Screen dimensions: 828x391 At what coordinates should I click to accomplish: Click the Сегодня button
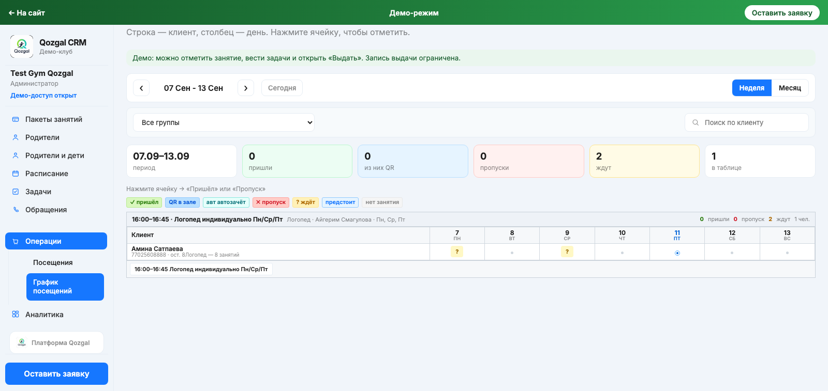point(282,88)
